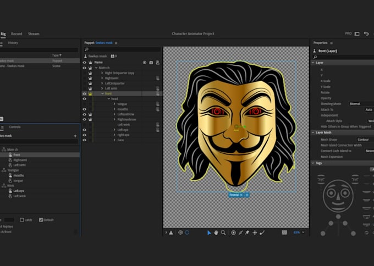Open the History panel tab

(x=13, y=43)
